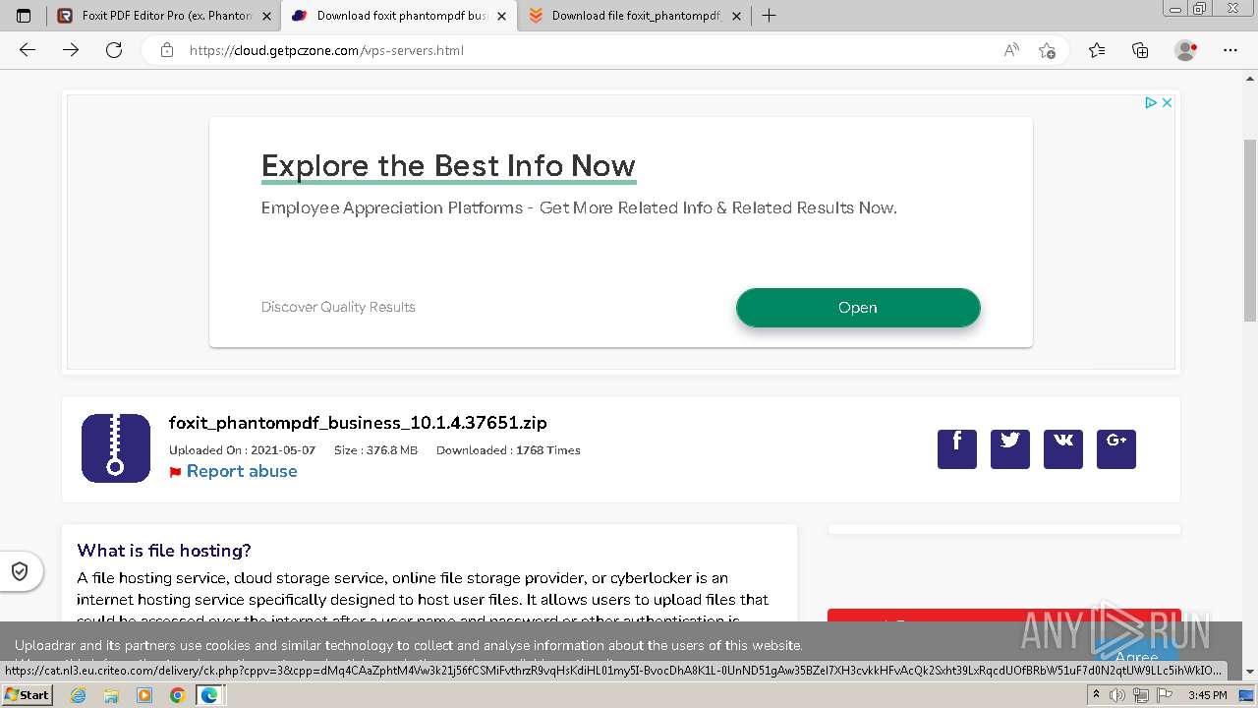
Task: Open the Windows Start menu
Action: click(x=28, y=695)
